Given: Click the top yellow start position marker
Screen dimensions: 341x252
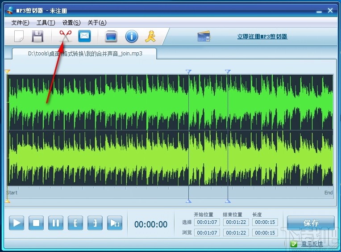Looking at the screenshot, I should click(8, 71).
